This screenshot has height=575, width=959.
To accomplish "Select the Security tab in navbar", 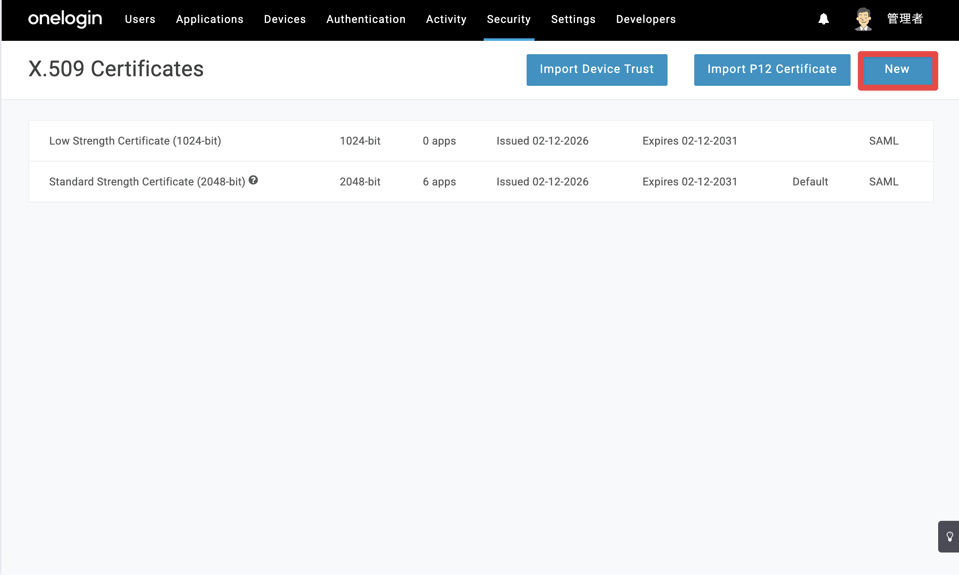I will coord(509,19).
